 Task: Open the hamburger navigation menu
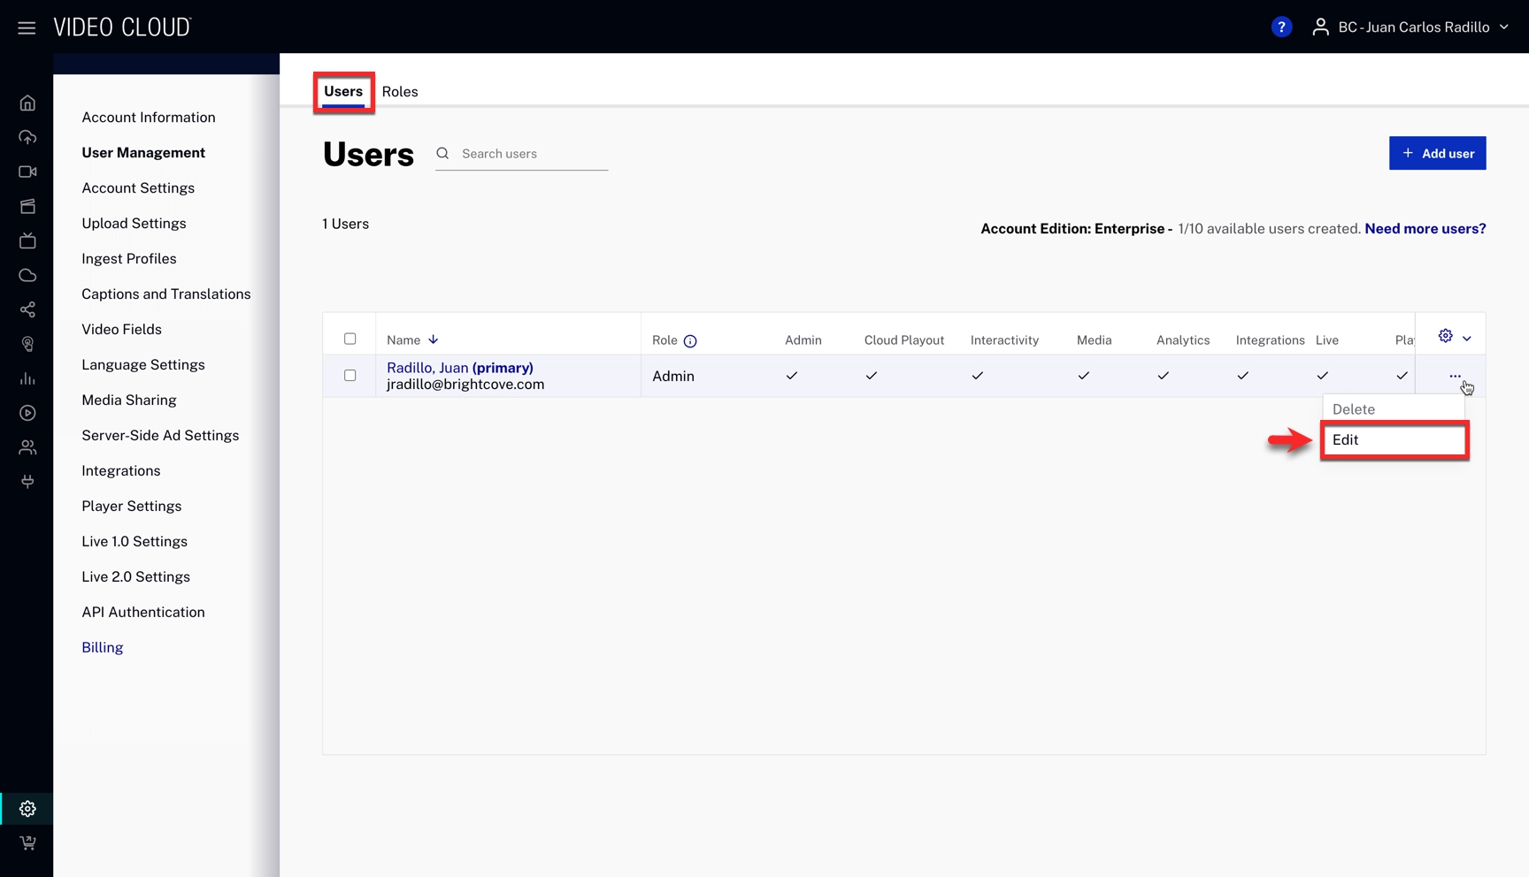(x=27, y=27)
